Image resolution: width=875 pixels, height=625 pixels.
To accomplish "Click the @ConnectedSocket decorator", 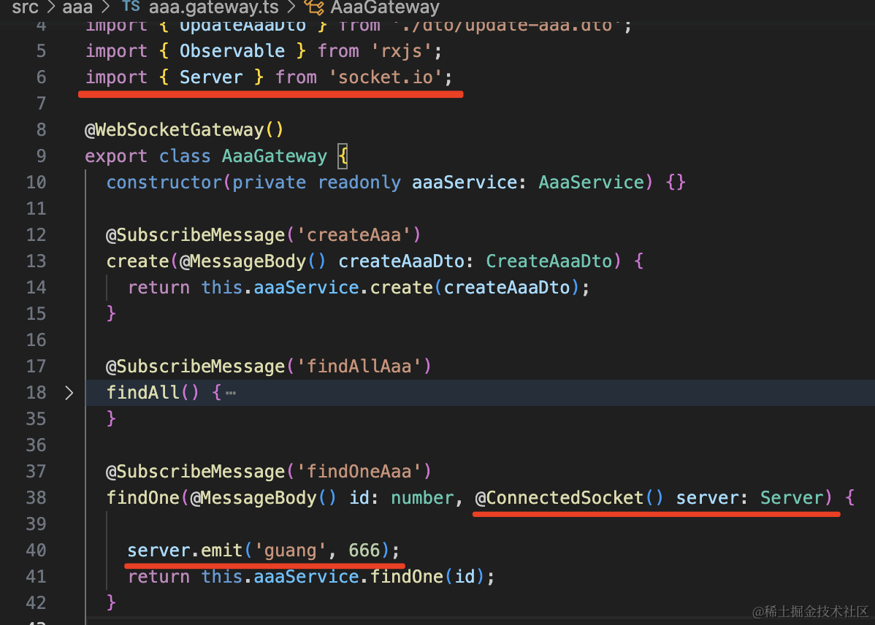I will point(560,498).
